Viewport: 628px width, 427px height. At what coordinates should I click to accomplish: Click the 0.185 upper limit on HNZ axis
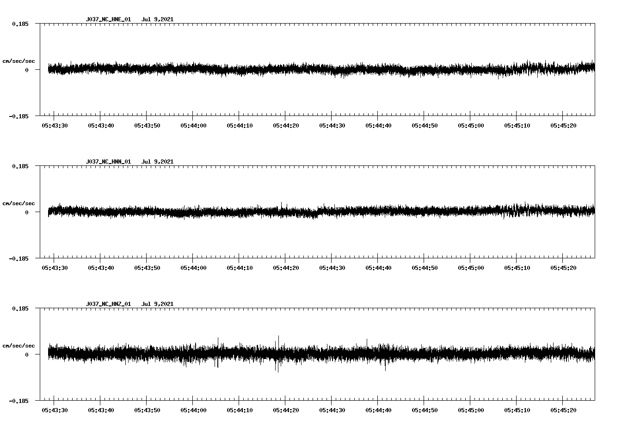pos(20,308)
